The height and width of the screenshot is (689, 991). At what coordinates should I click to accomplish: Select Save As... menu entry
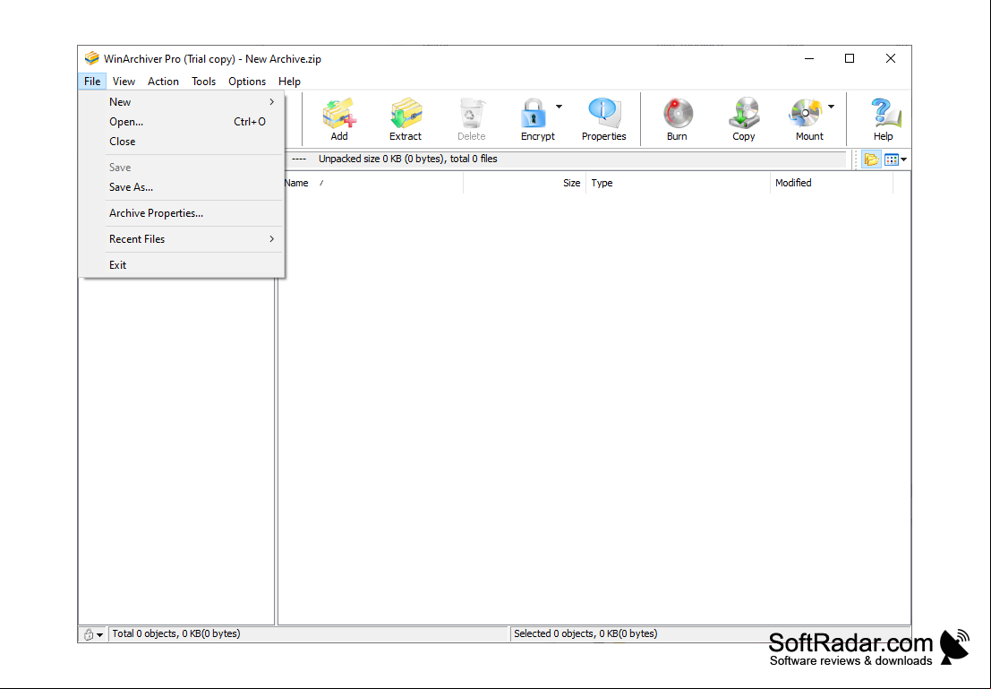tap(182, 186)
